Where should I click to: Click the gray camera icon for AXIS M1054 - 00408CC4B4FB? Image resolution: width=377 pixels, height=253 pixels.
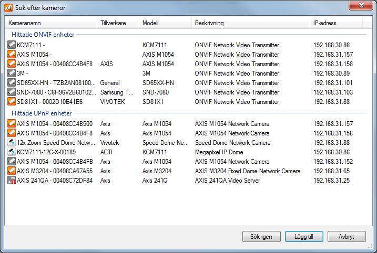coord(11,161)
